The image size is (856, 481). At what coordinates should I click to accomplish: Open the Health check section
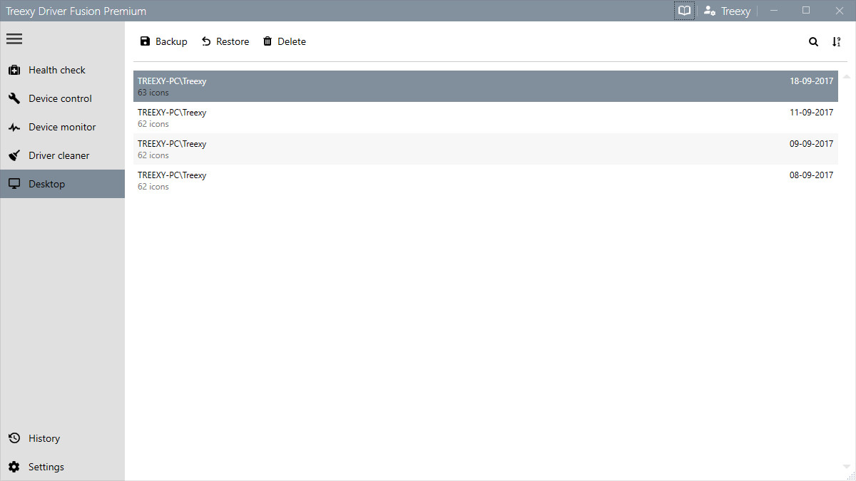pyautogui.click(x=56, y=70)
